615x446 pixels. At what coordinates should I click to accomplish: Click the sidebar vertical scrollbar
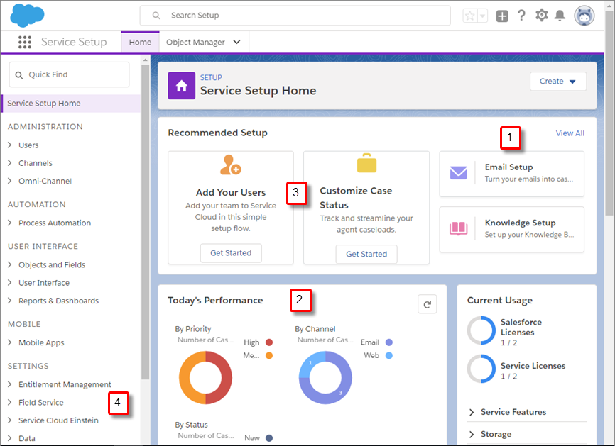(x=145, y=222)
